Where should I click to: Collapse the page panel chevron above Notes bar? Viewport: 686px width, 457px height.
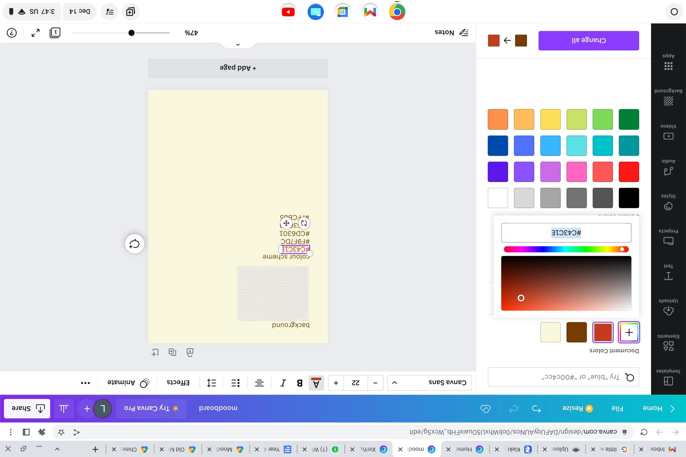coord(238,45)
